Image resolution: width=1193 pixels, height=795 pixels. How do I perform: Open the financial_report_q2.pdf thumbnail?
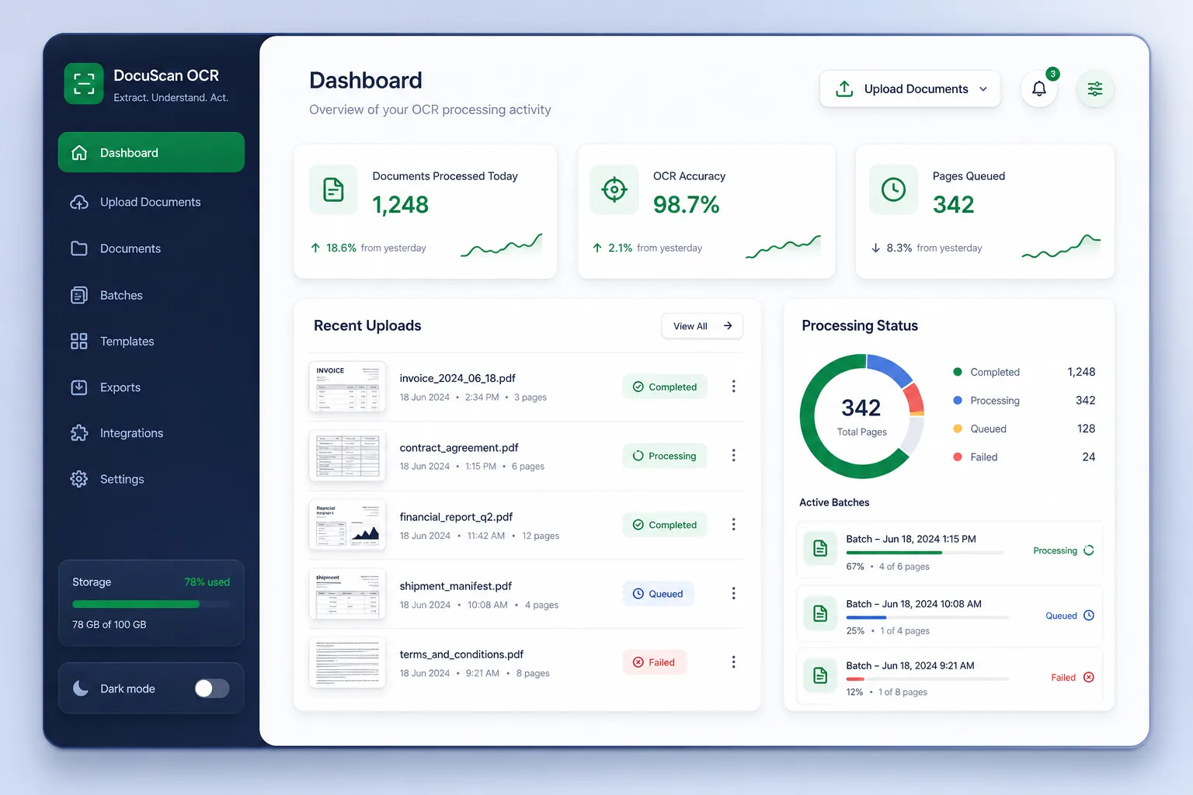347,525
